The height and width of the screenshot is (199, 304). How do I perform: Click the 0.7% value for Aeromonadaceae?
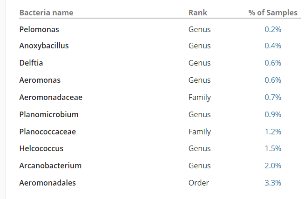(x=273, y=97)
